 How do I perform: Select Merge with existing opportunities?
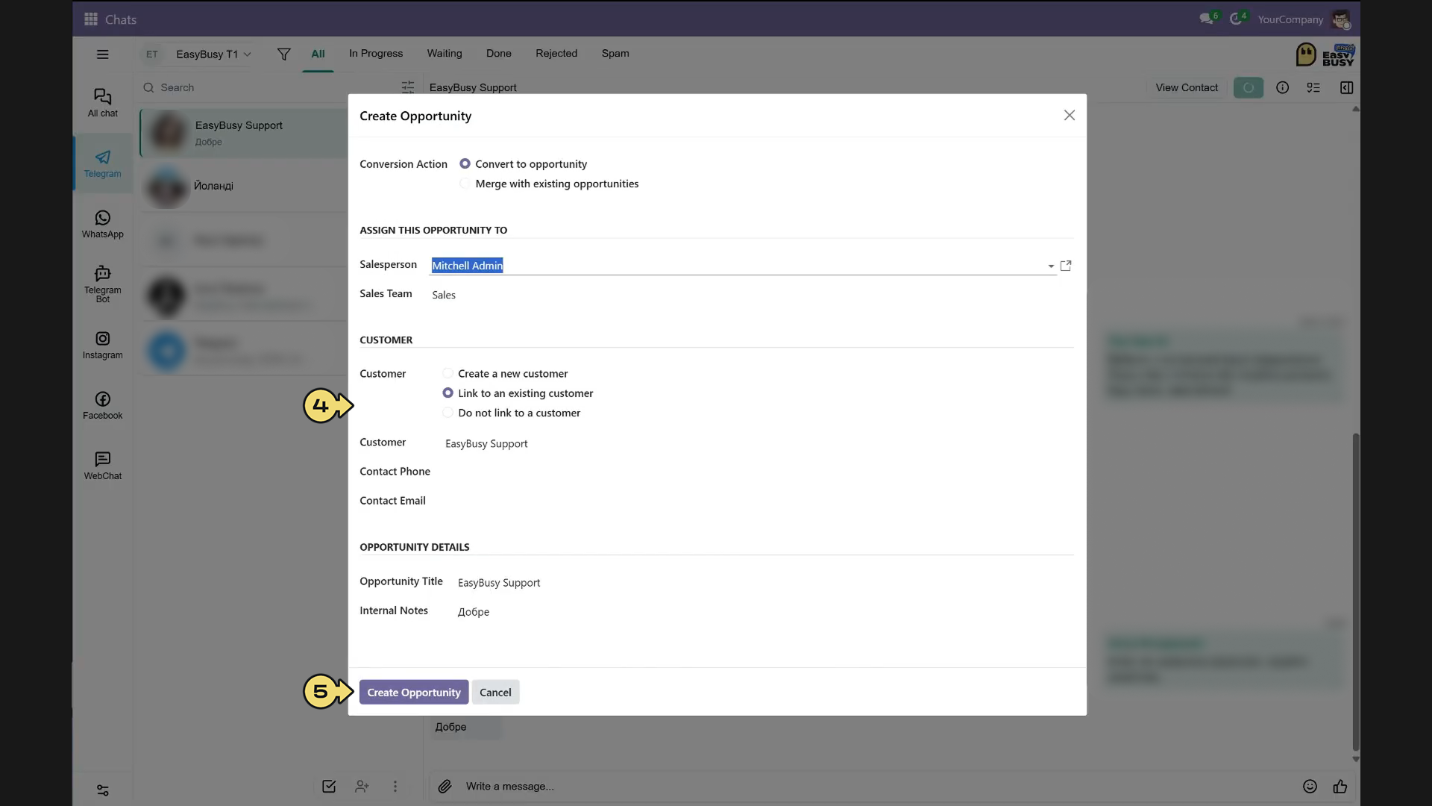tap(465, 184)
